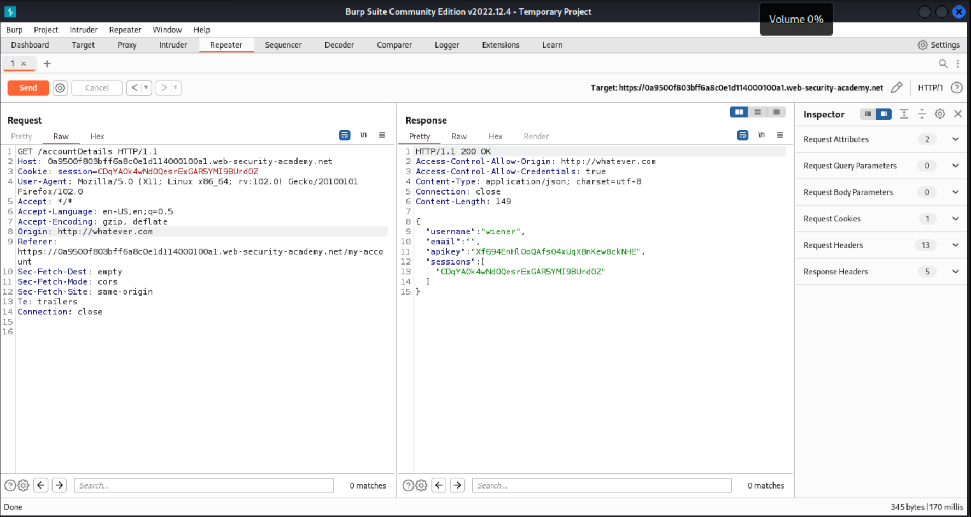Switch to Proxy tab
The image size is (971, 517).
point(127,45)
